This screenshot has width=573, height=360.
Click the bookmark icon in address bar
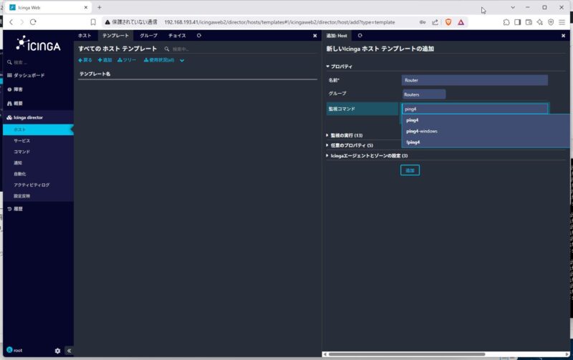pyautogui.click(x=93, y=22)
